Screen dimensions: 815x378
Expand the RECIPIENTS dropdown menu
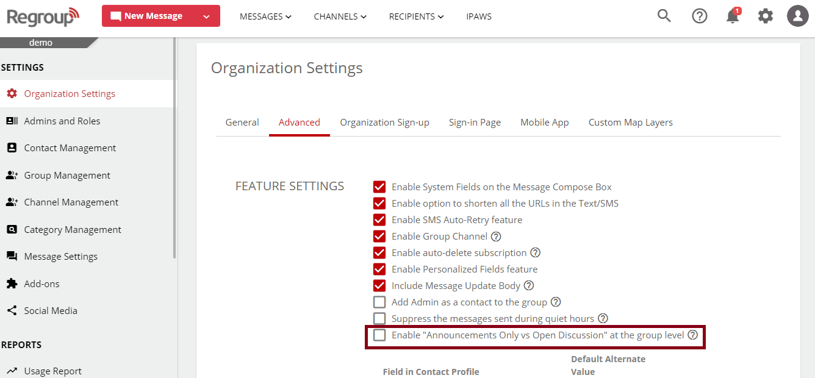416,16
